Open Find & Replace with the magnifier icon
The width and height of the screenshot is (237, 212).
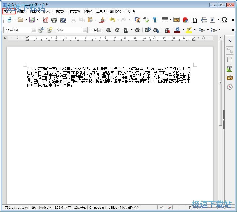coord(137,20)
